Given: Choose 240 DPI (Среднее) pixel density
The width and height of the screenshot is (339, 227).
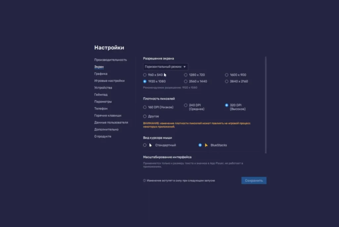Looking at the screenshot, I should (x=186, y=105).
